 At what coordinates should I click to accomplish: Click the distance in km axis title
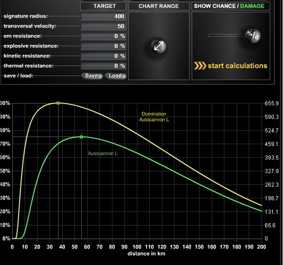(146, 254)
